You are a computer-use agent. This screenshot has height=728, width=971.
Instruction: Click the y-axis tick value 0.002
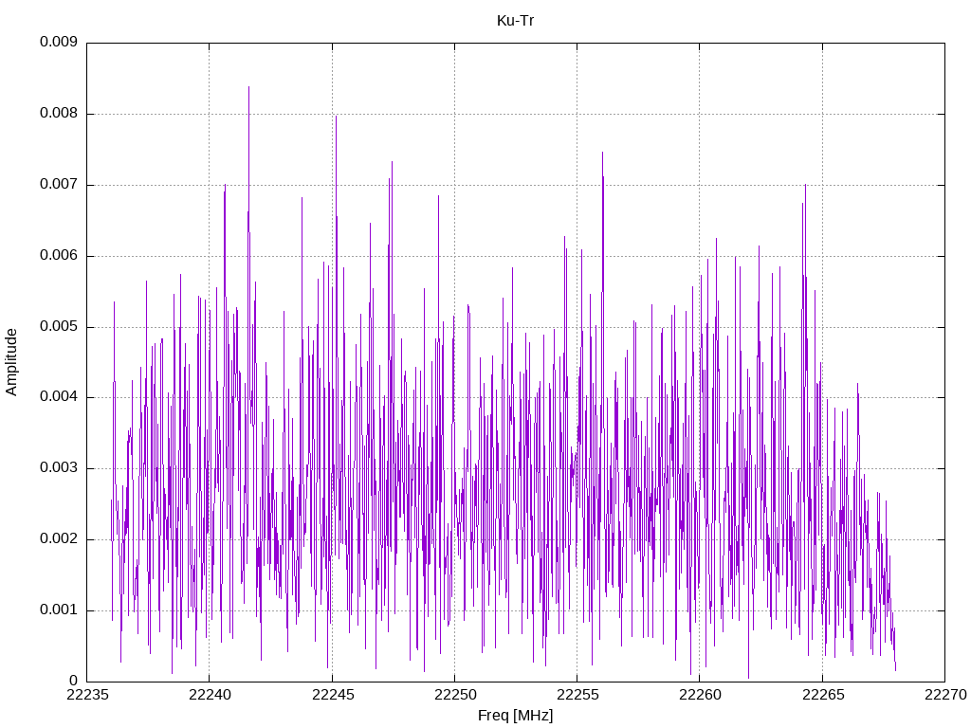tap(59, 539)
